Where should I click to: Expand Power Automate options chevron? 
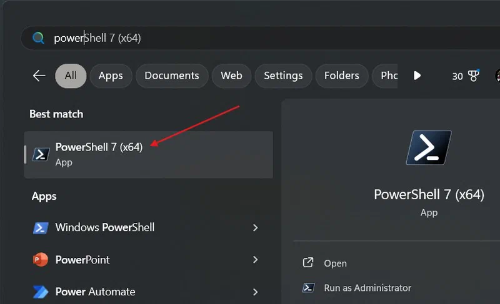point(255,292)
